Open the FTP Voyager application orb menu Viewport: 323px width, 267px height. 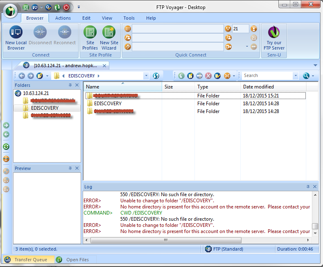(11, 11)
